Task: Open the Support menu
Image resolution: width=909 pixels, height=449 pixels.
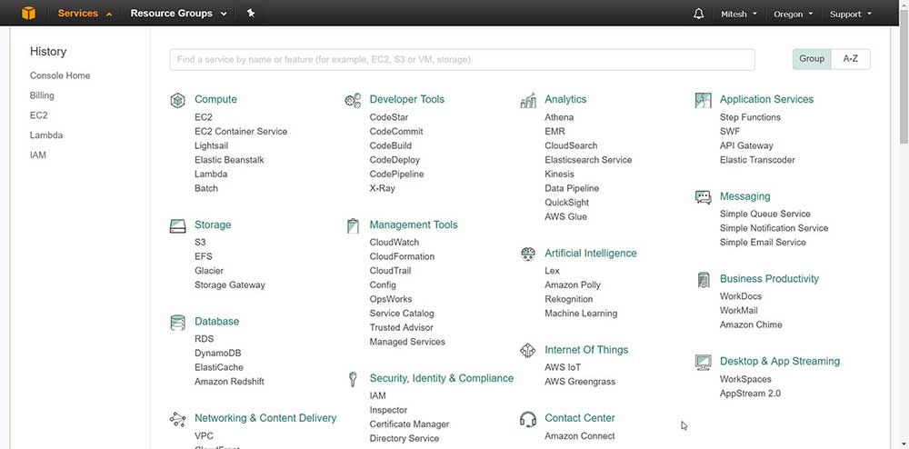Action: [850, 14]
